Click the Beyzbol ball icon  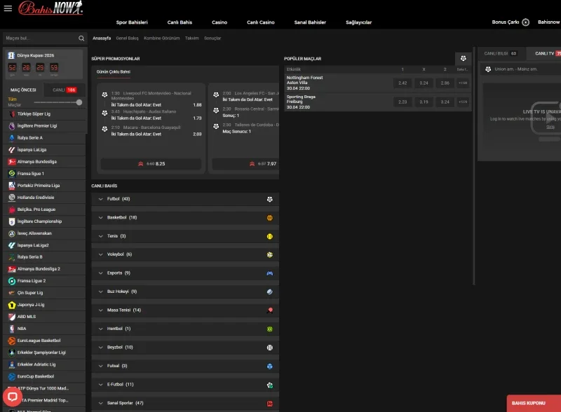270,348
